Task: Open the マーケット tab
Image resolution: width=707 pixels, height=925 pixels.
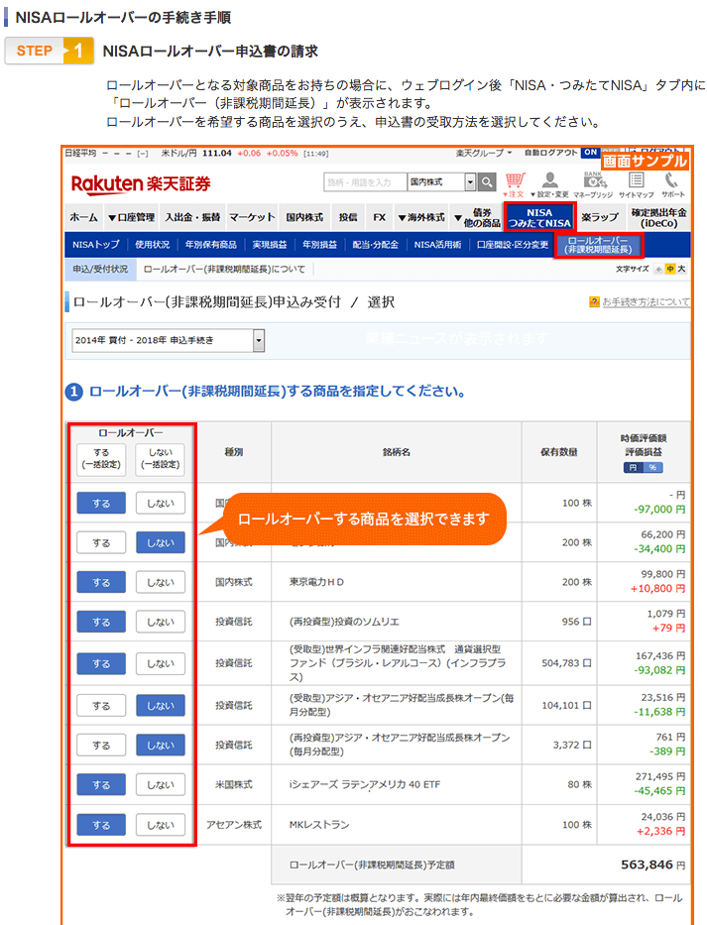Action: (x=252, y=218)
